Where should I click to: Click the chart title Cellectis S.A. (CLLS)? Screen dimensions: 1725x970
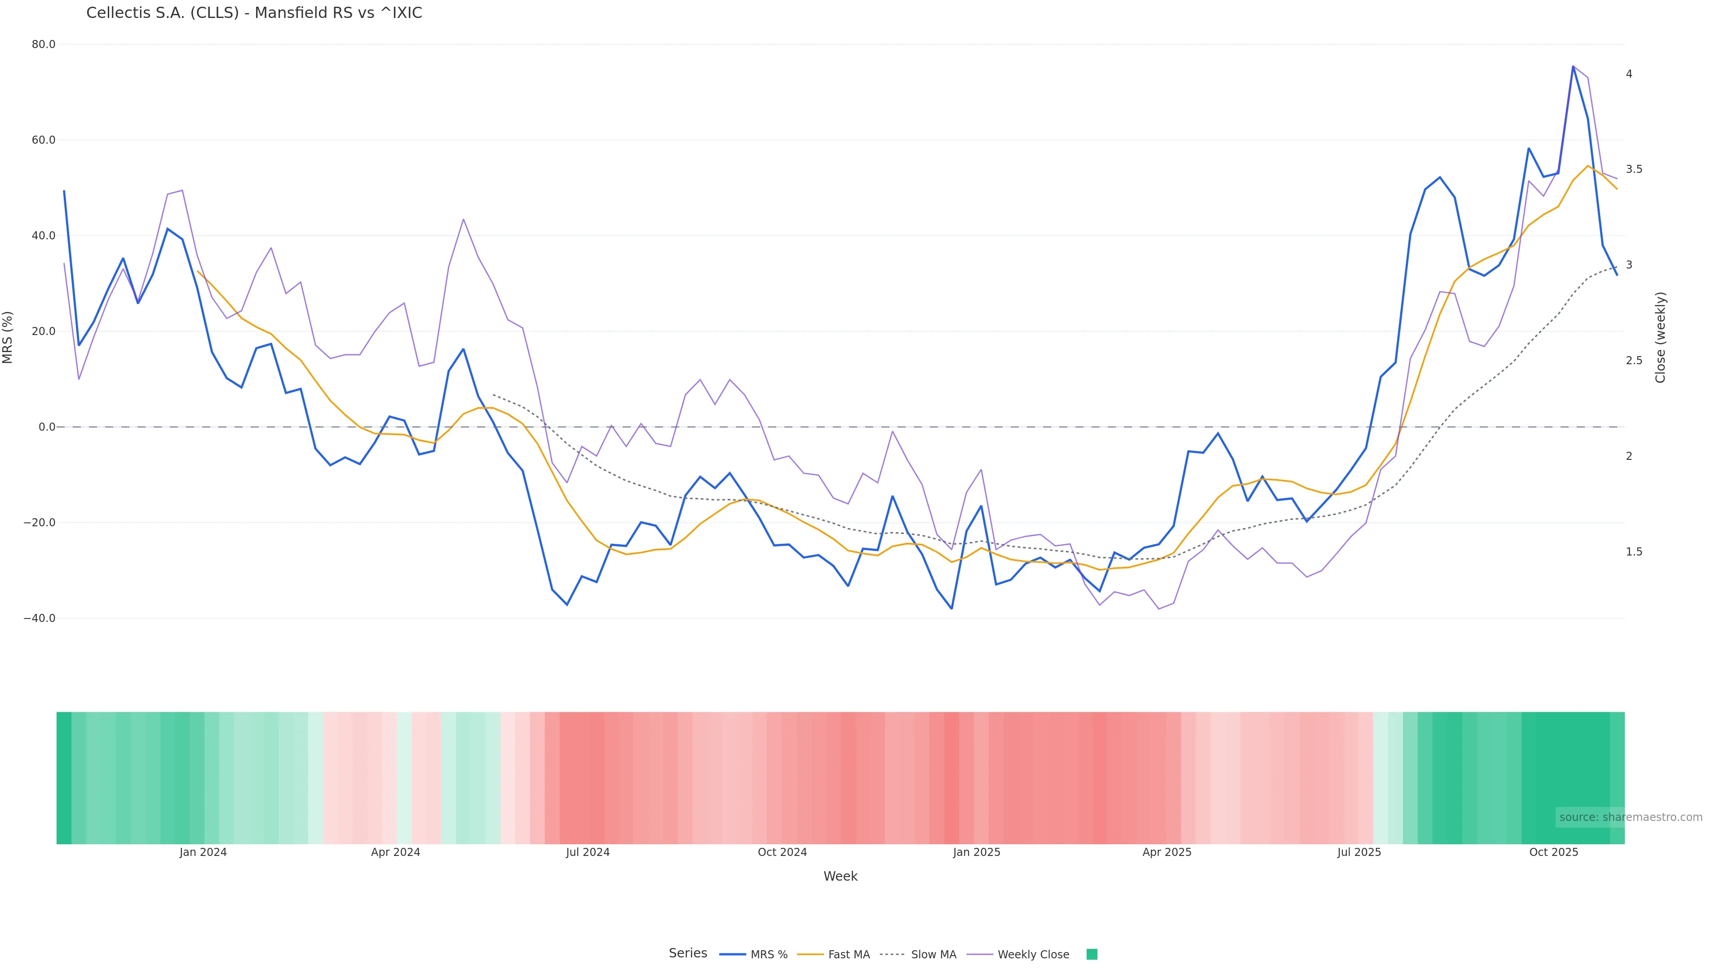click(x=254, y=13)
